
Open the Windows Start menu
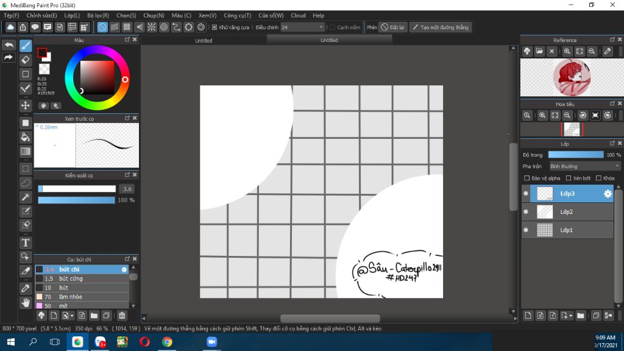[x=11, y=342]
